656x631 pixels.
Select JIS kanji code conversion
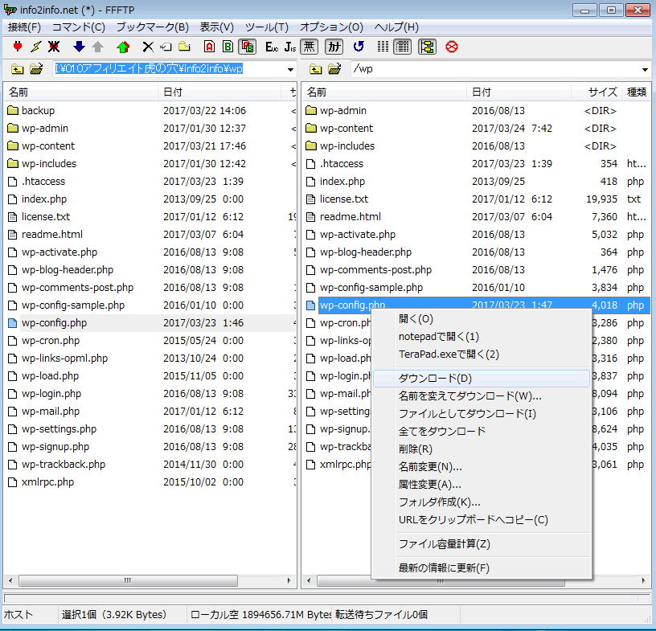point(290,47)
